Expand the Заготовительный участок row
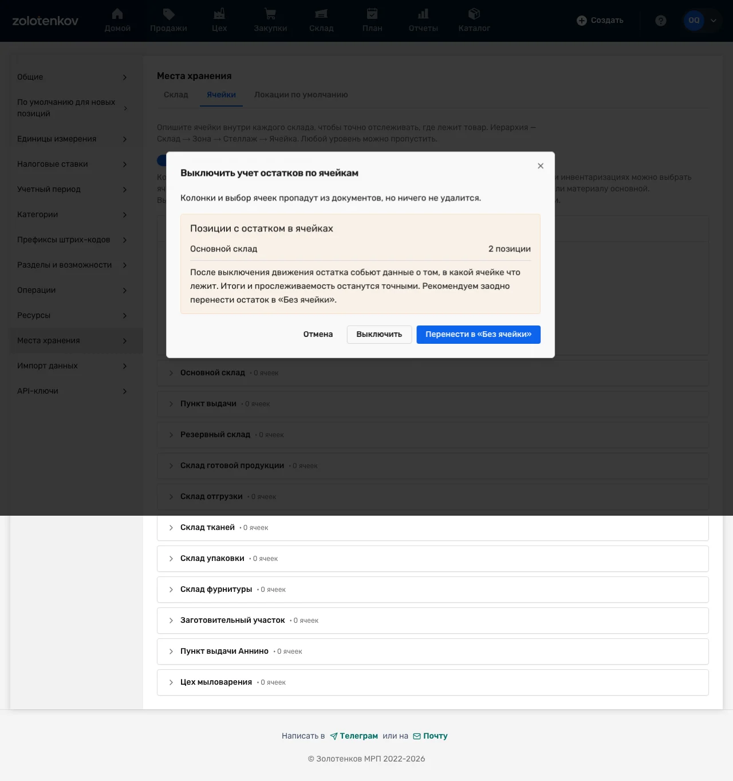 click(x=432, y=621)
